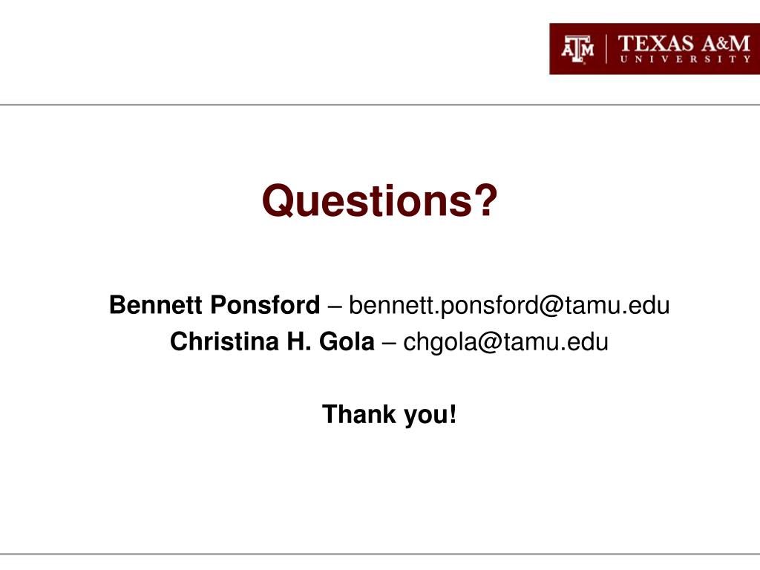Click the UNIVERSITY text under the wordmark
Image resolution: width=760 pixels, height=570 pixels.
(x=685, y=59)
